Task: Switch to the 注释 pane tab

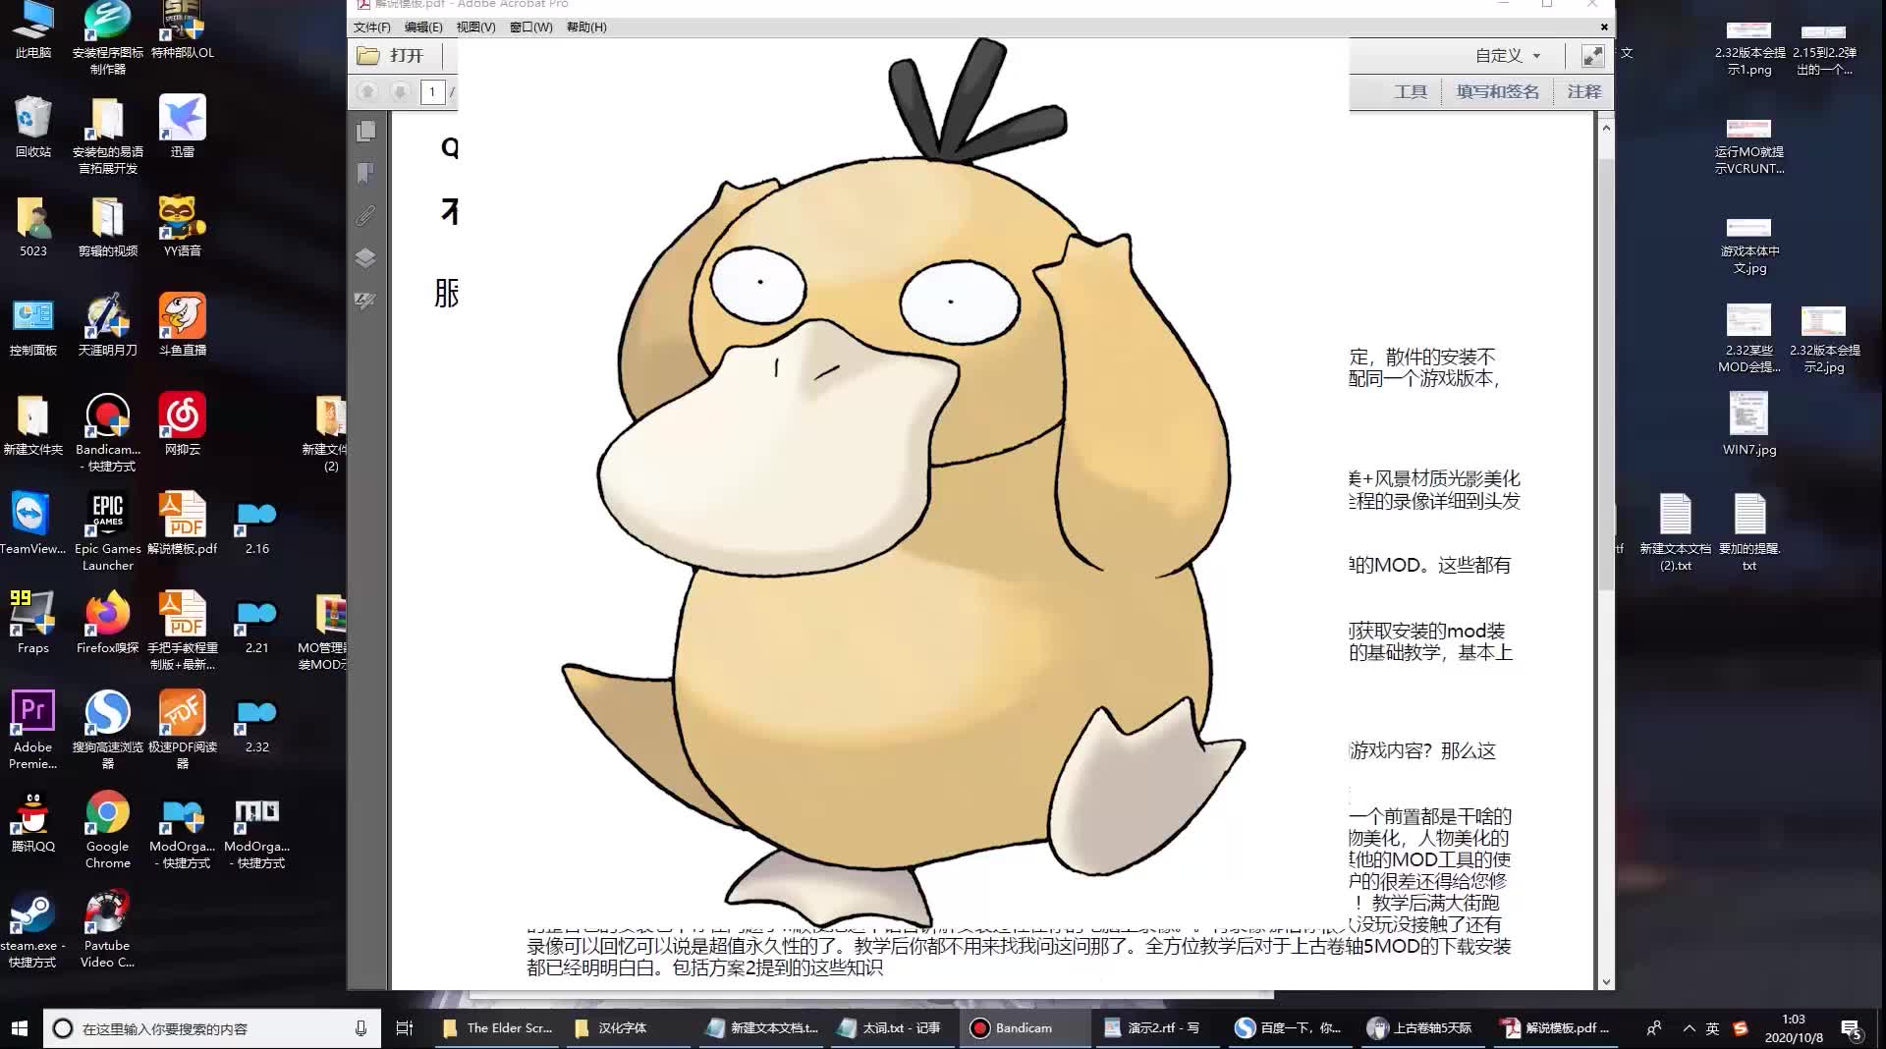Action: (1583, 91)
